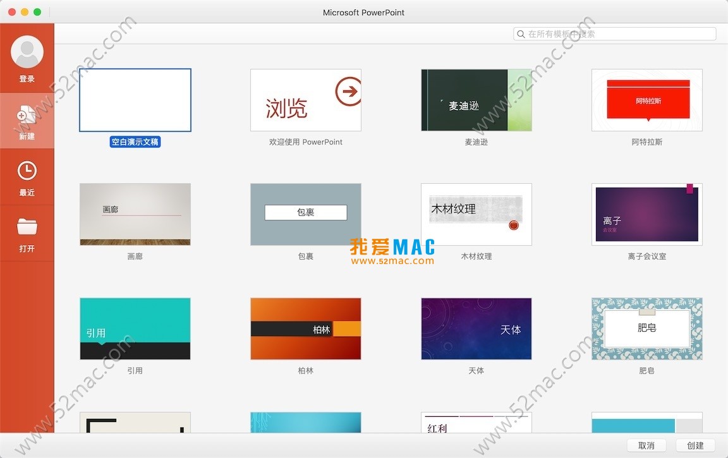The width and height of the screenshot is (728, 458).
Task: Click the 创建 create button
Action: click(x=695, y=445)
